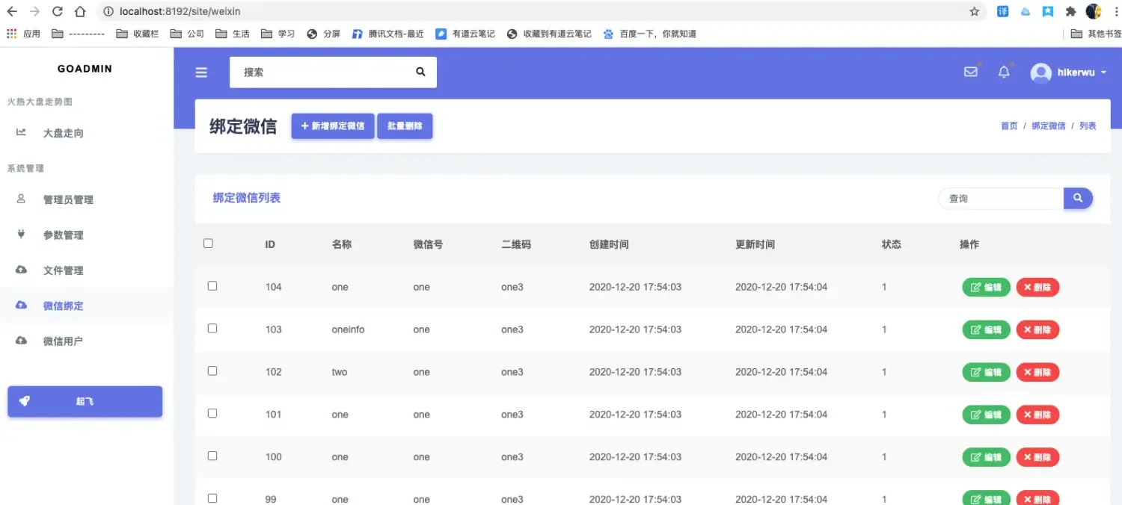The height and width of the screenshot is (505, 1122).
Task: Open the 首页 breadcrumb link
Action: click(x=1008, y=126)
